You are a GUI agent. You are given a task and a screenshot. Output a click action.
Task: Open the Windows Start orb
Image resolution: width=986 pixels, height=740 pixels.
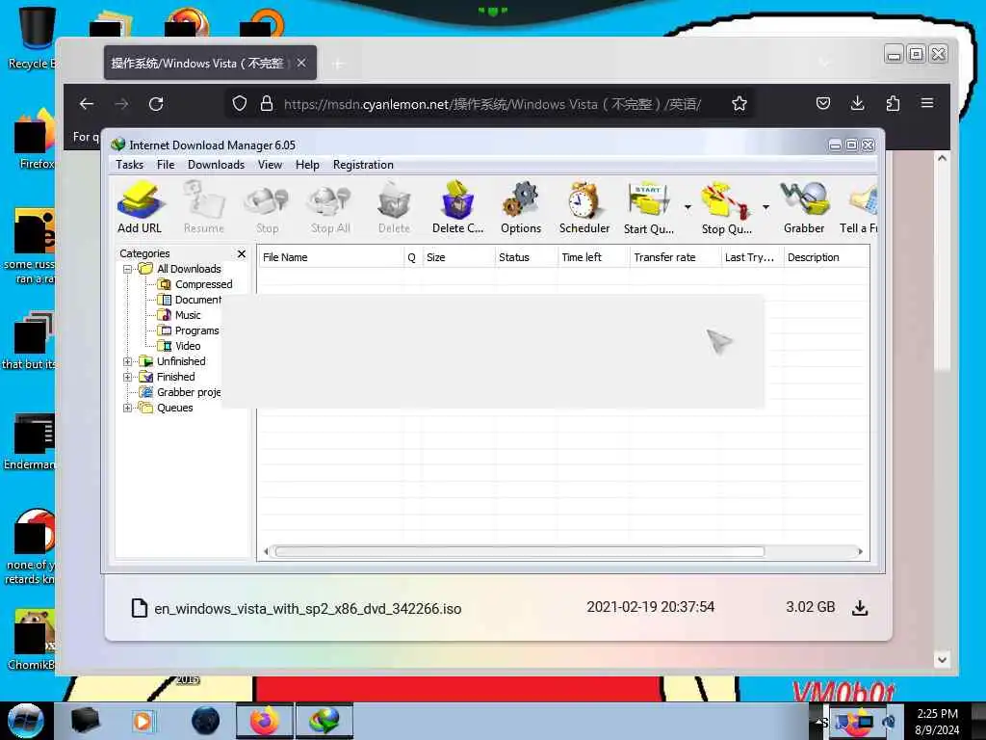coord(26,721)
